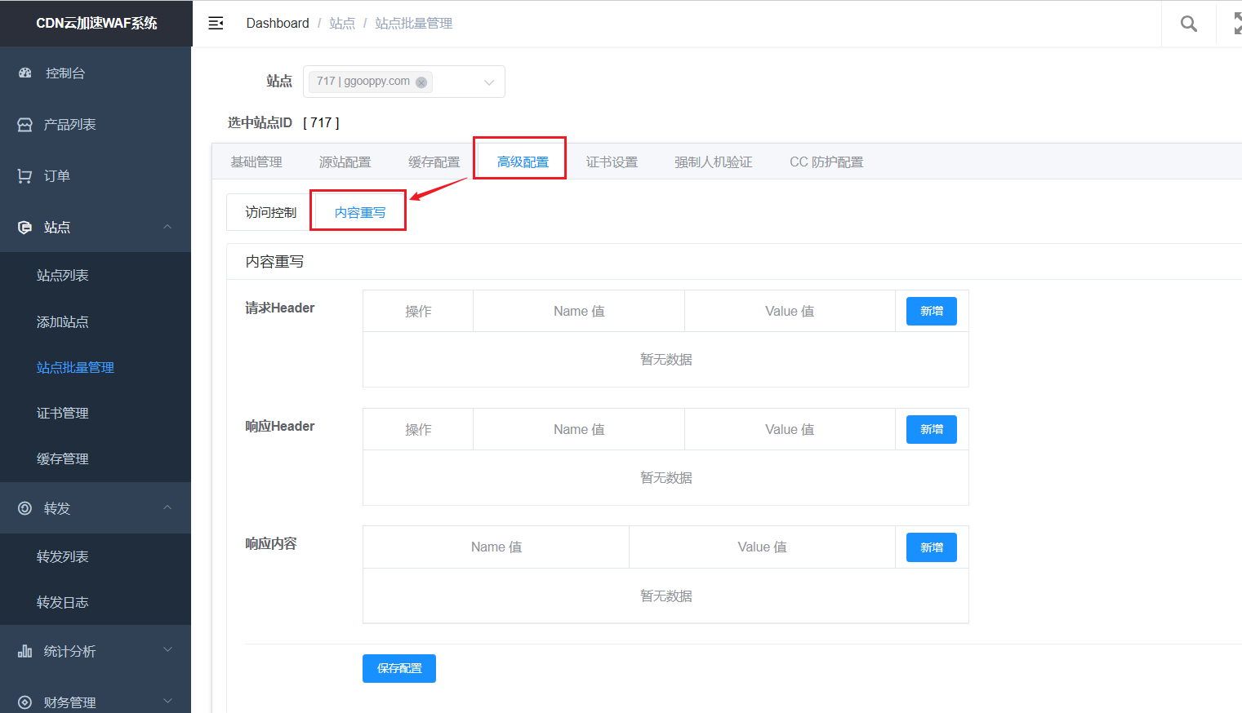Collapse the 站点 sidebar submenu
The height and width of the screenshot is (713, 1242).
(167, 227)
